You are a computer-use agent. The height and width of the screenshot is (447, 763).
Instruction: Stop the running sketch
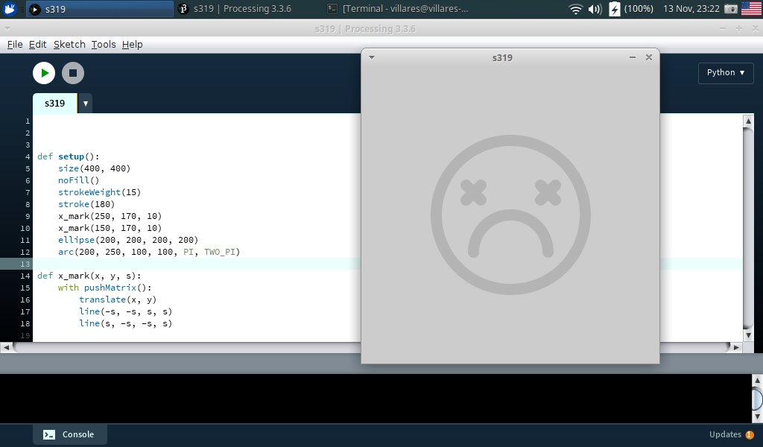(x=72, y=72)
